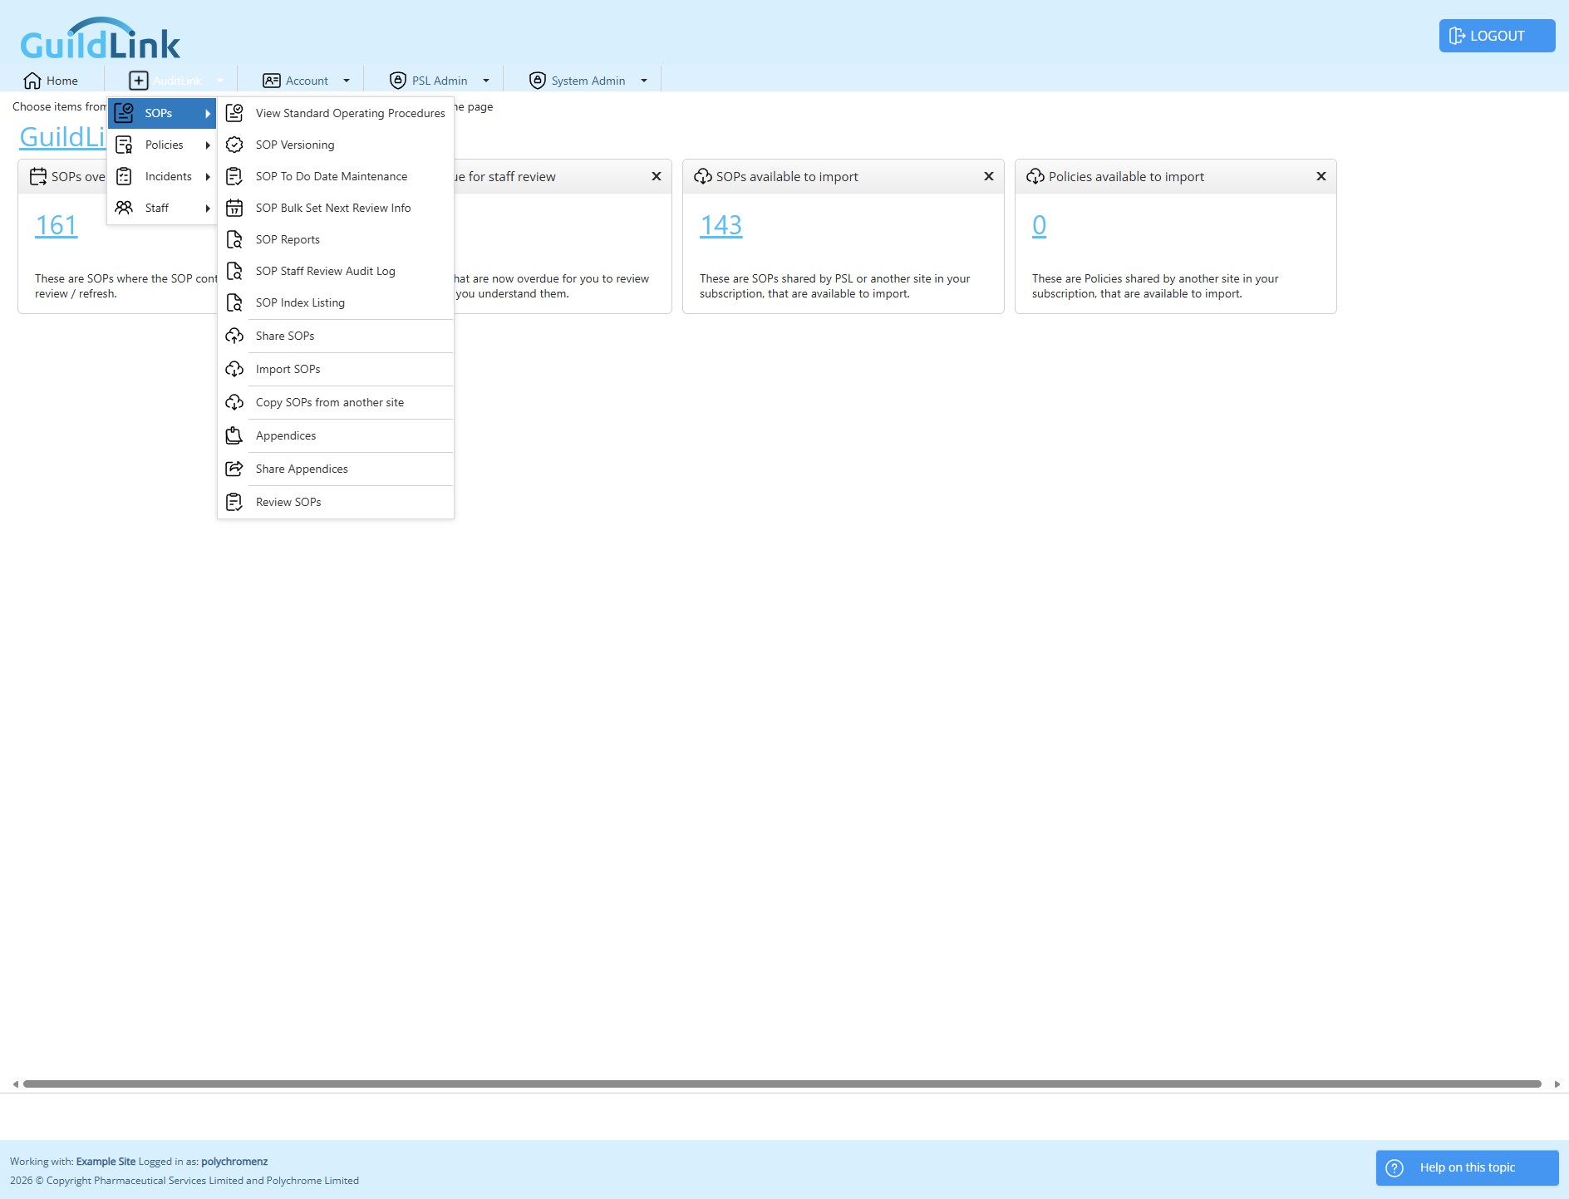Image resolution: width=1569 pixels, height=1199 pixels.
Task: Click the Policies menu icon
Action: tap(124, 145)
